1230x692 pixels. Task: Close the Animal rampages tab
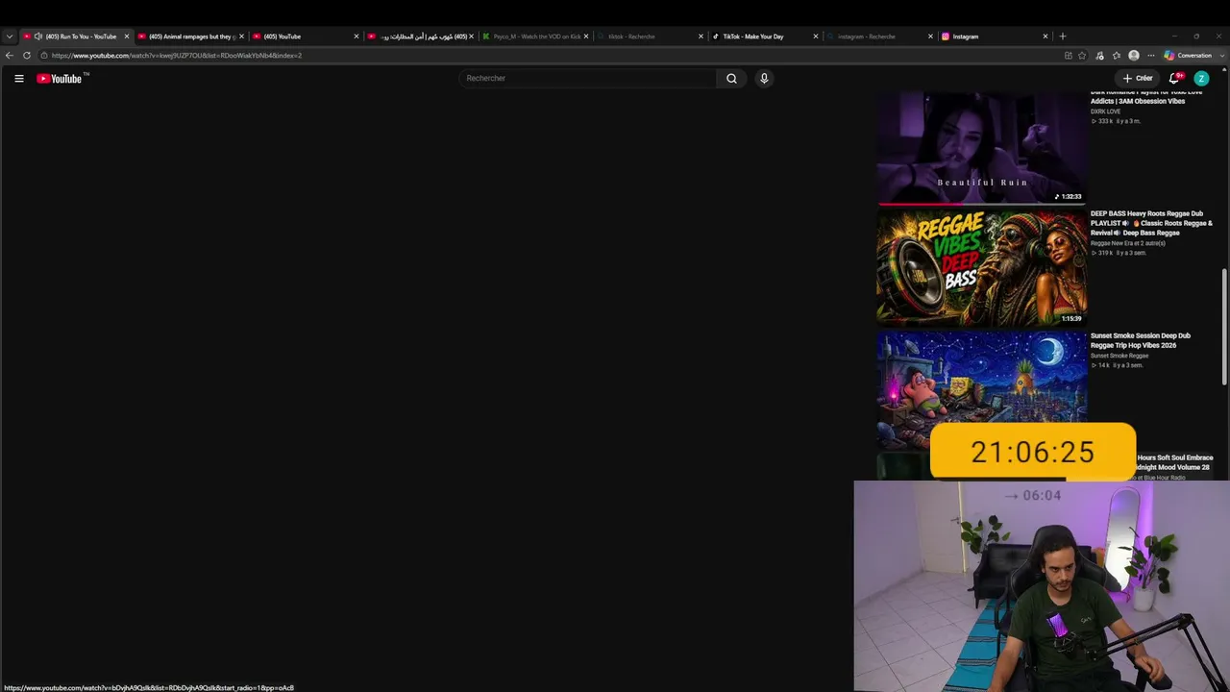[x=241, y=37]
